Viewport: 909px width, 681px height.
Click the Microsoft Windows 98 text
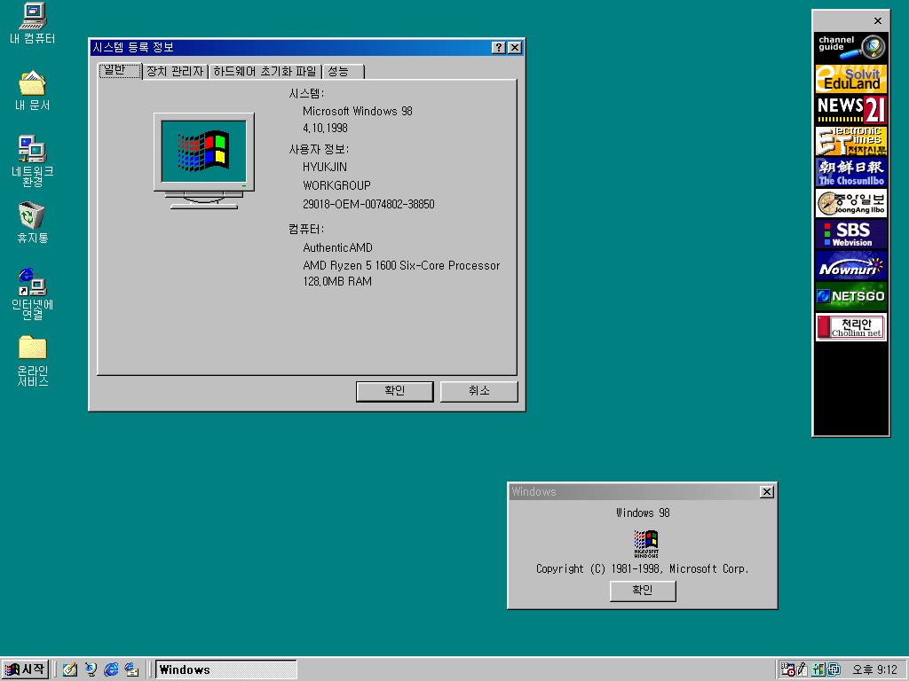357,111
